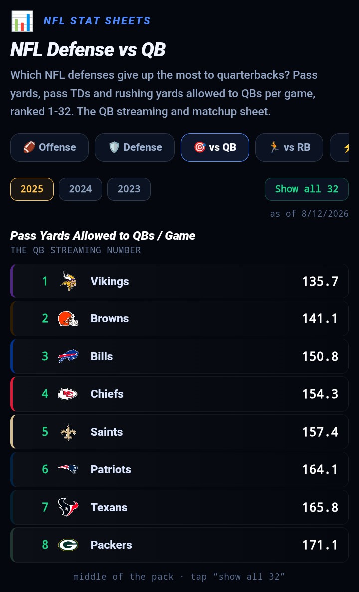This screenshot has height=592, width=359.
Task: Select the vs QB tab
Action: point(215,147)
